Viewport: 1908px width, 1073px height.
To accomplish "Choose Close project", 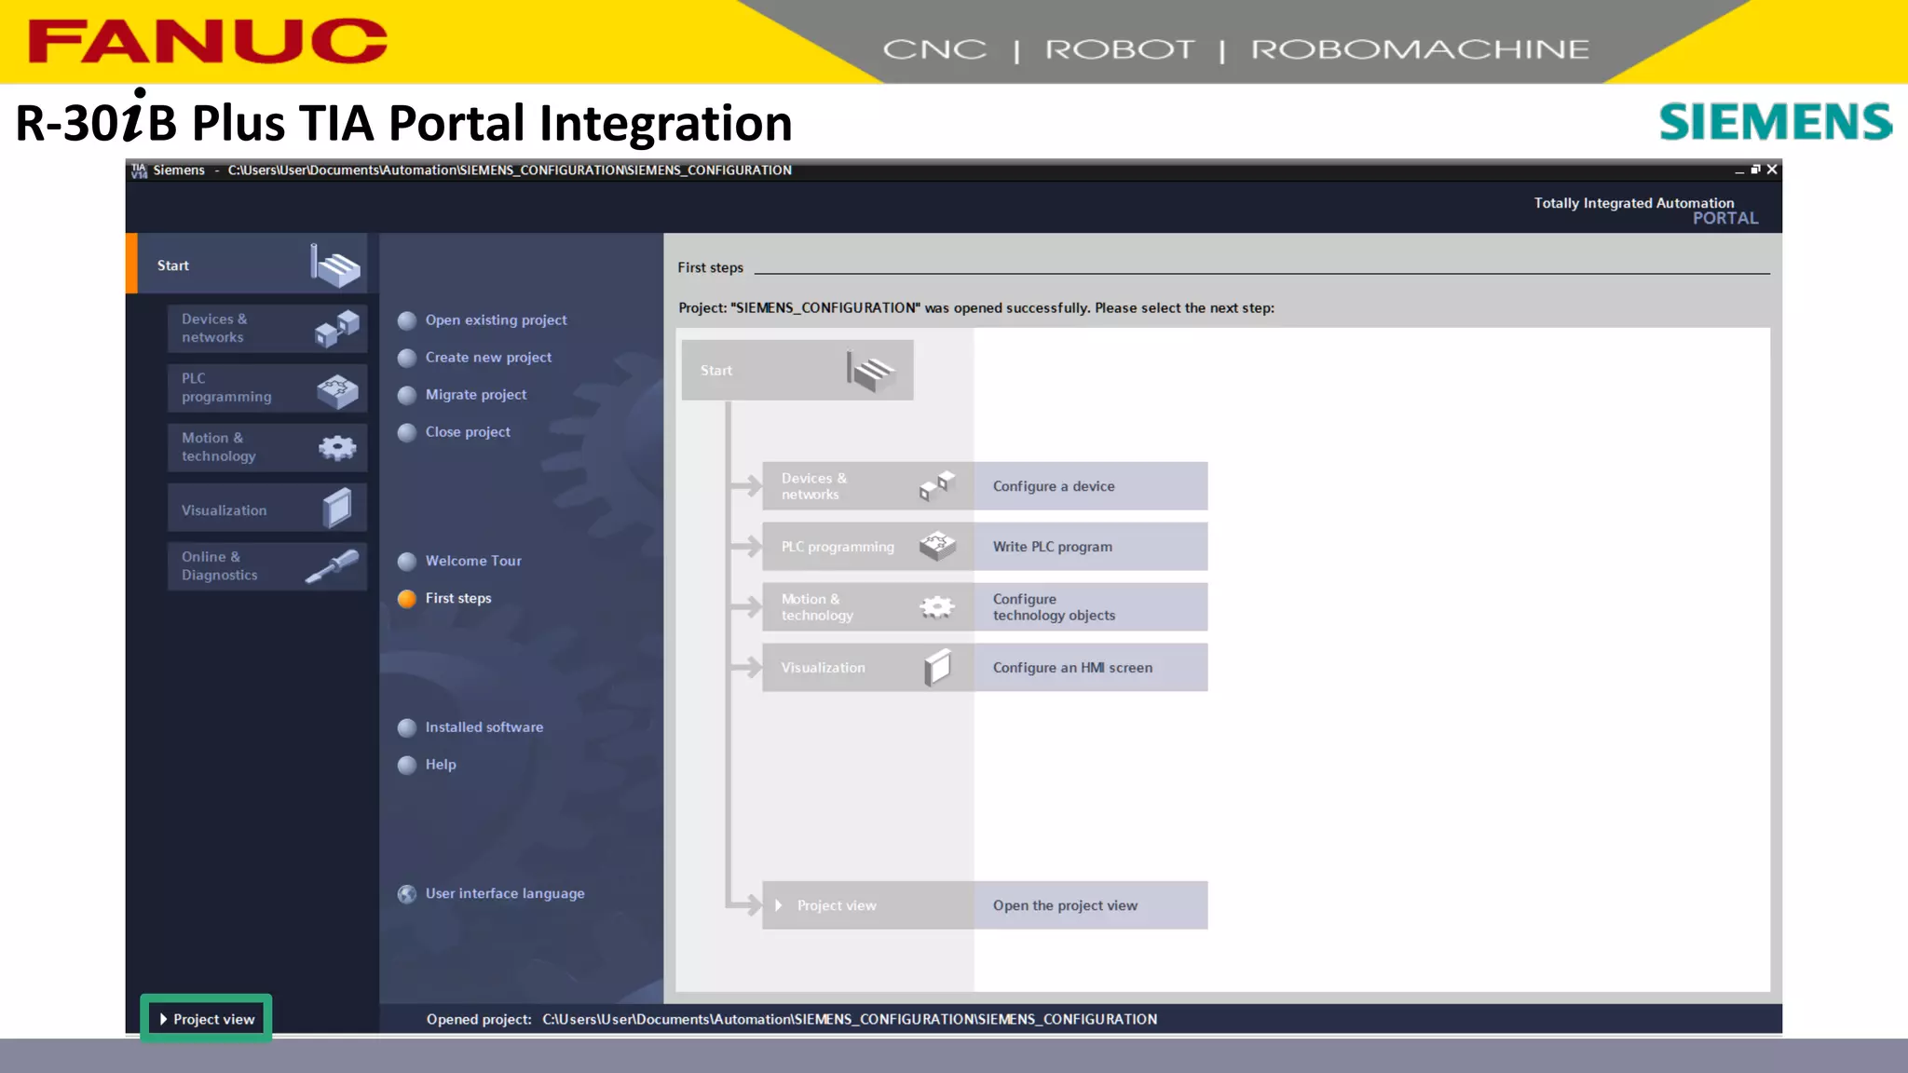I will point(468,432).
